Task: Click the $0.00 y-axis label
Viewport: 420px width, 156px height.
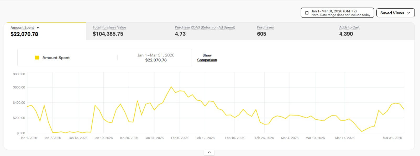Action: (21, 133)
